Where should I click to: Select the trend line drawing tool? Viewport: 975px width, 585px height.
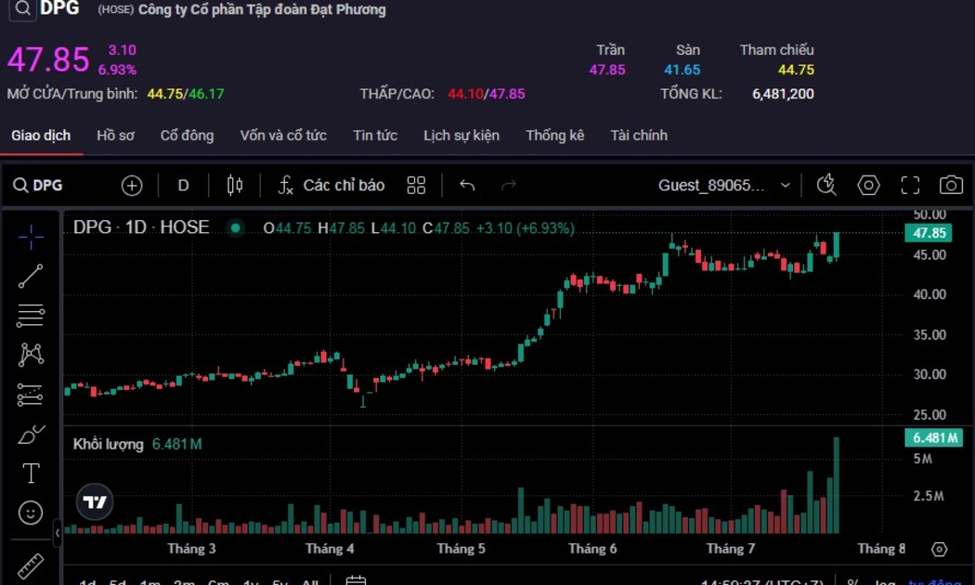click(31, 276)
